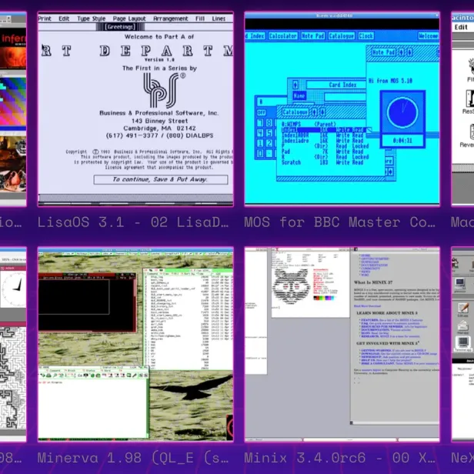Select the 'Pad' row in Catalogue list
This screenshot has height=474, width=474.
click(322, 152)
